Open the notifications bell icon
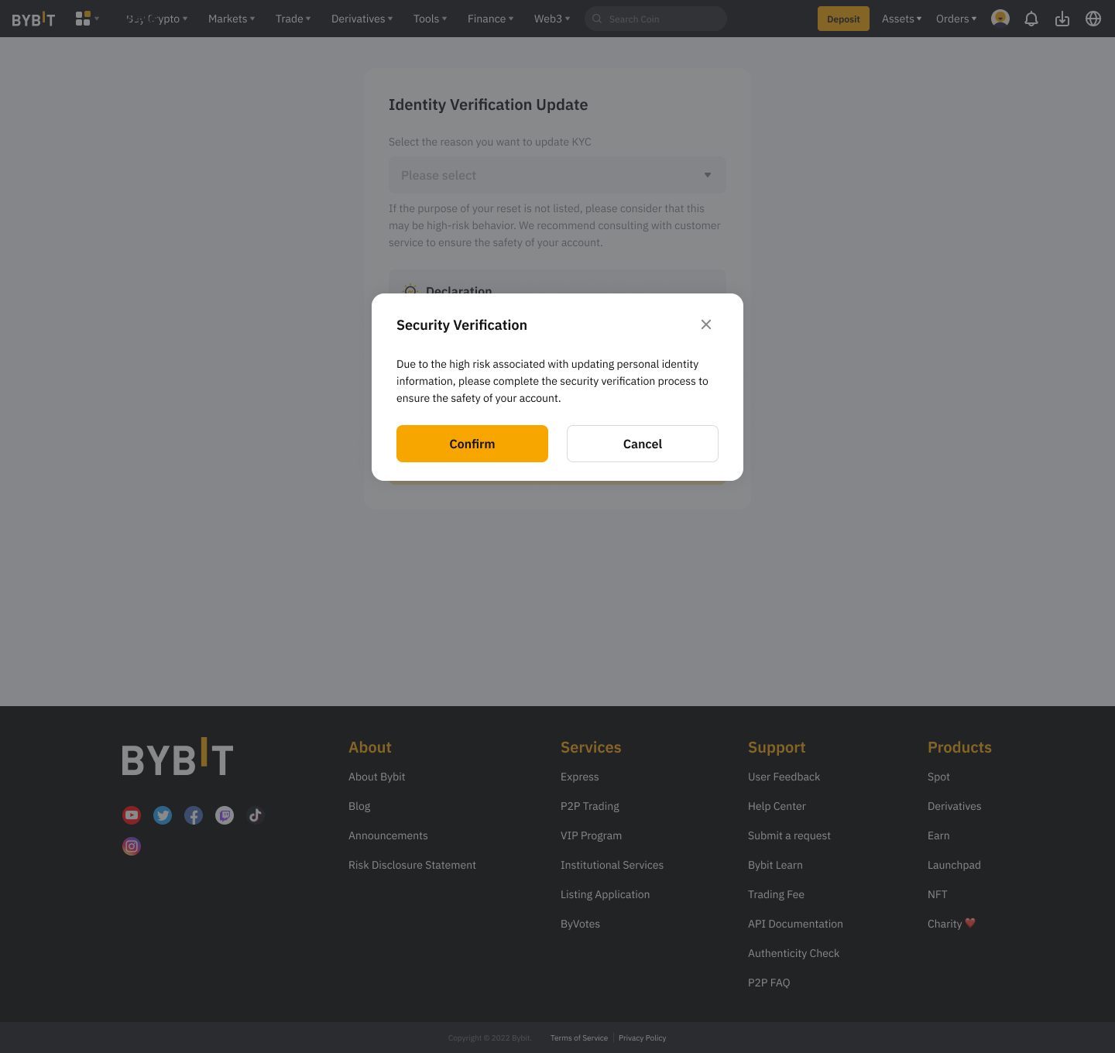Viewport: 1115px width, 1053px height. pyautogui.click(x=1031, y=19)
